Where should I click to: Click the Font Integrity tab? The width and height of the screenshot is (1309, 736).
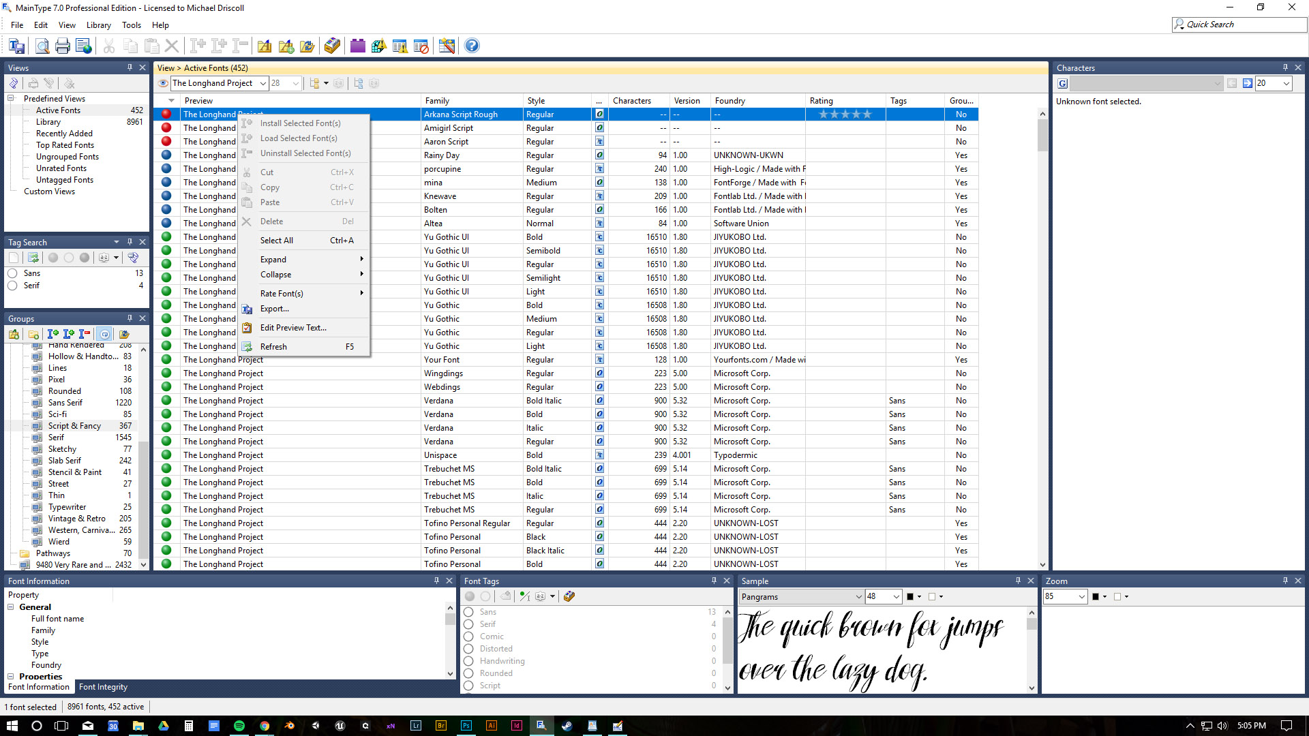pyautogui.click(x=102, y=686)
